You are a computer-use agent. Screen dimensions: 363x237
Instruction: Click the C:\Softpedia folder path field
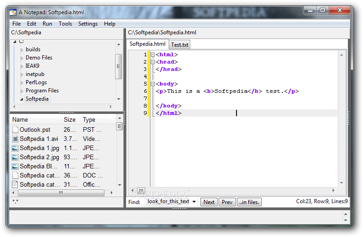coord(66,32)
